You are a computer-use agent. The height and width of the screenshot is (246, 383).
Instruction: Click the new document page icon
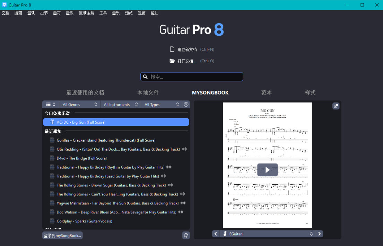coord(172,49)
